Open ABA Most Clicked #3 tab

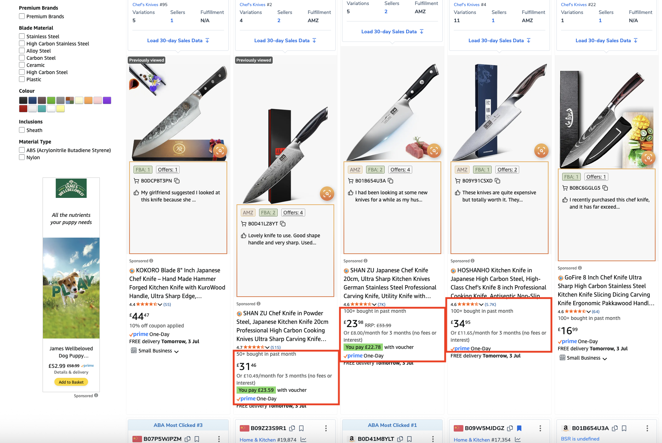178,425
